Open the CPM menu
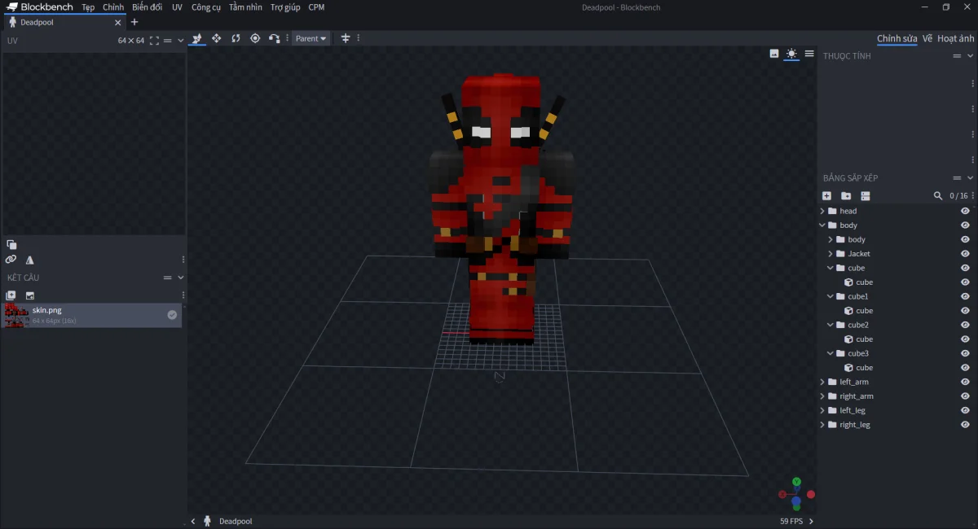This screenshot has width=978, height=529. (x=316, y=7)
